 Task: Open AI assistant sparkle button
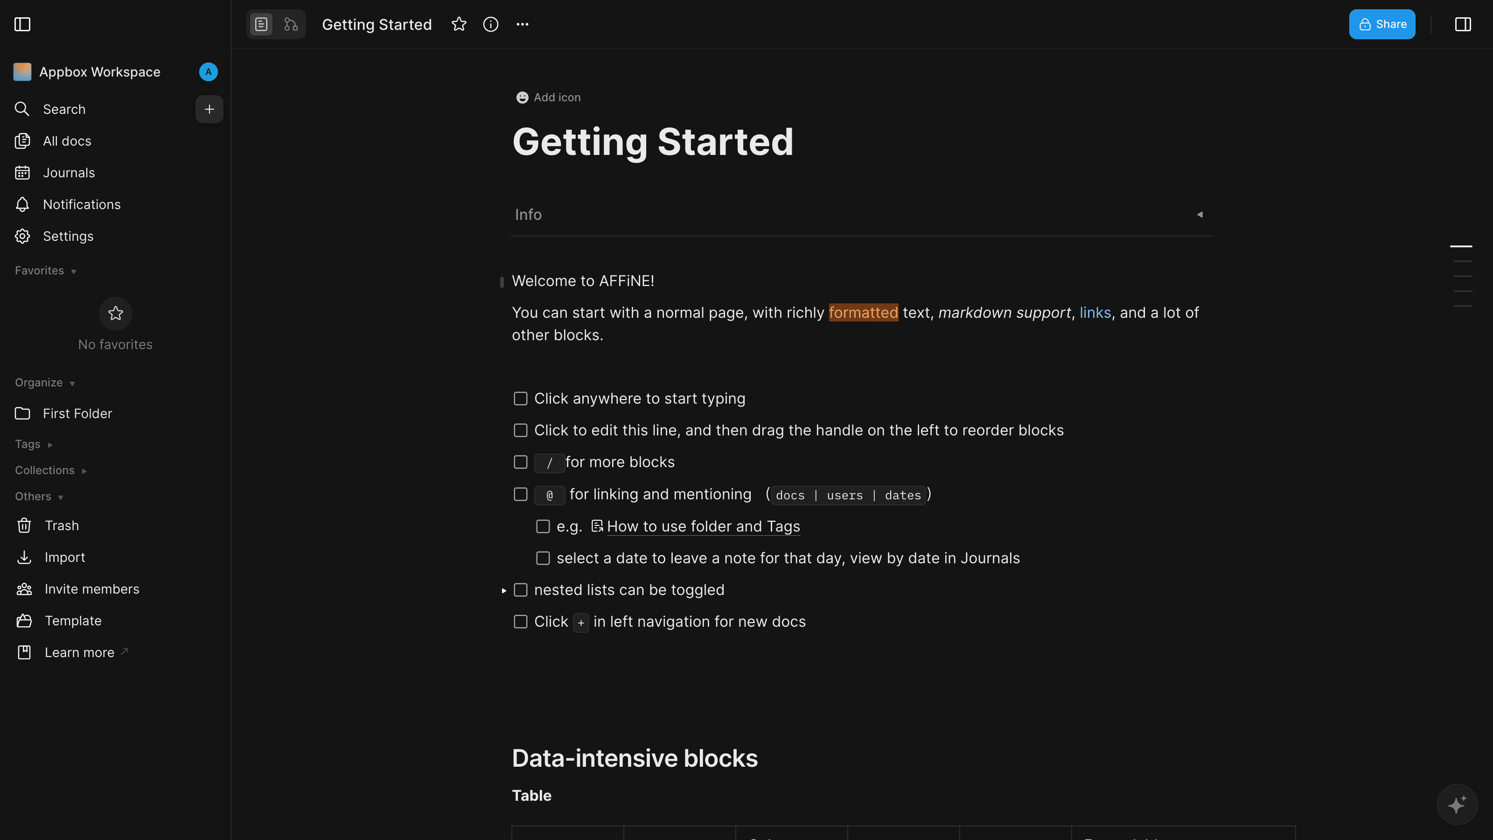[x=1457, y=805]
